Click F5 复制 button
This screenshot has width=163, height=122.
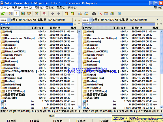click(58, 121)
